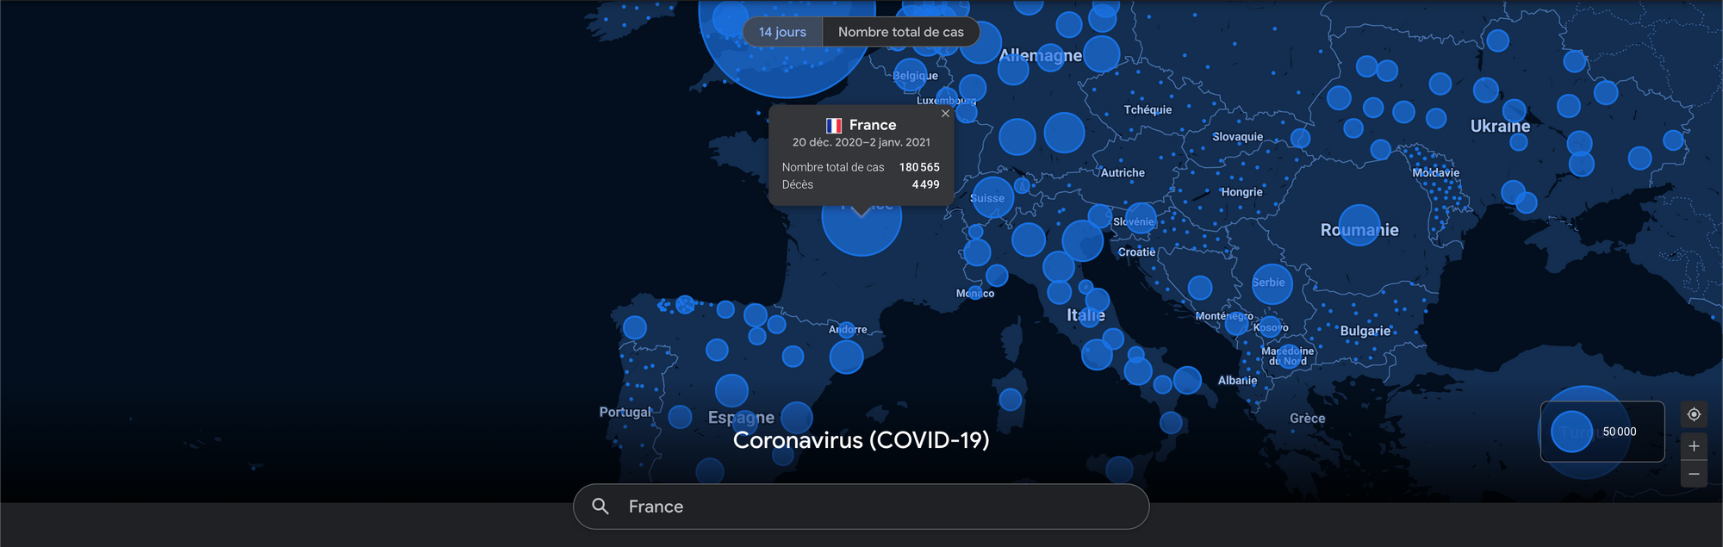Click the Ukraine country label
Image resolution: width=1723 pixels, height=547 pixels.
[1500, 126]
